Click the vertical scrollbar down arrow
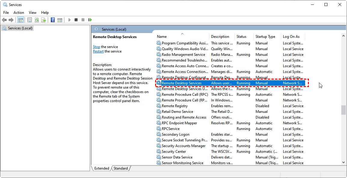This screenshot has height=178, width=347. [x=343, y=162]
